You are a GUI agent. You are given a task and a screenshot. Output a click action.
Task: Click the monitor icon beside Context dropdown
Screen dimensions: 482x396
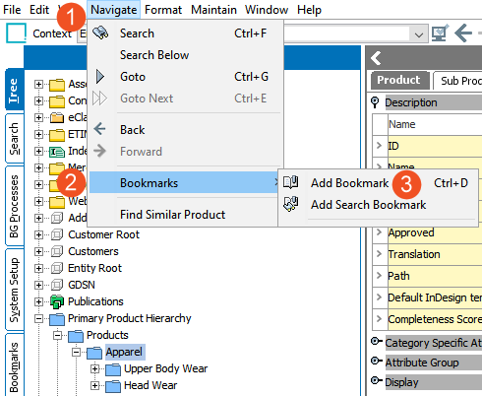click(x=440, y=33)
